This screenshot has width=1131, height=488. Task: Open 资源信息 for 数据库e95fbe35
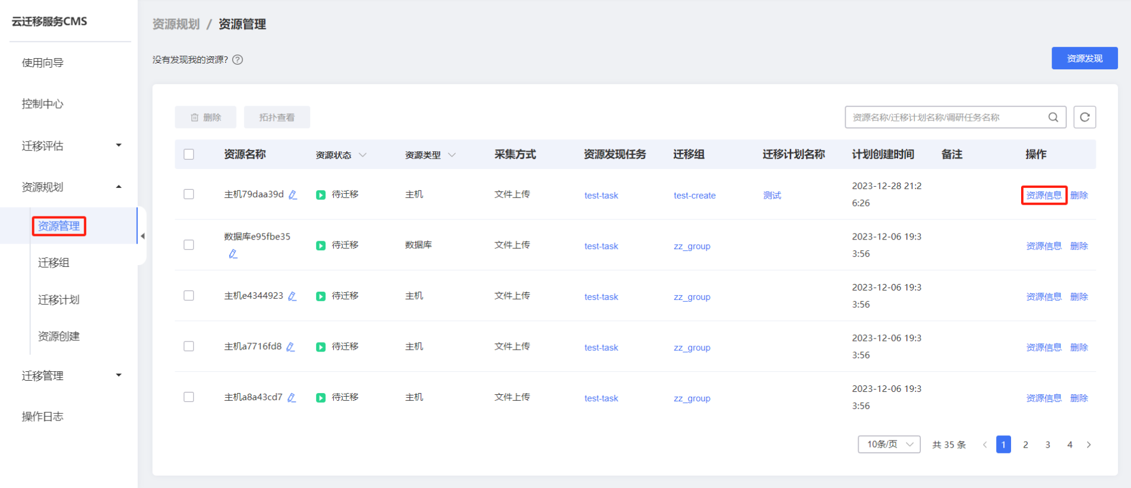click(x=1044, y=245)
